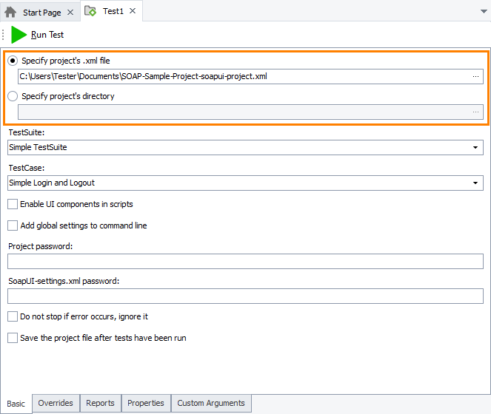Image resolution: width=491 pixels, height=414 pixels.
Task: Expand the TestCase dropdown
Action: click(475, 183)
